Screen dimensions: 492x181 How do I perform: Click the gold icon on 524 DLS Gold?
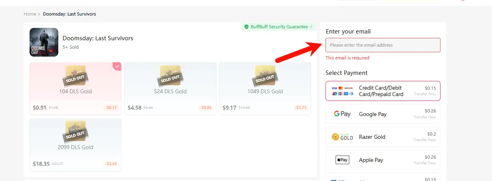170,76
